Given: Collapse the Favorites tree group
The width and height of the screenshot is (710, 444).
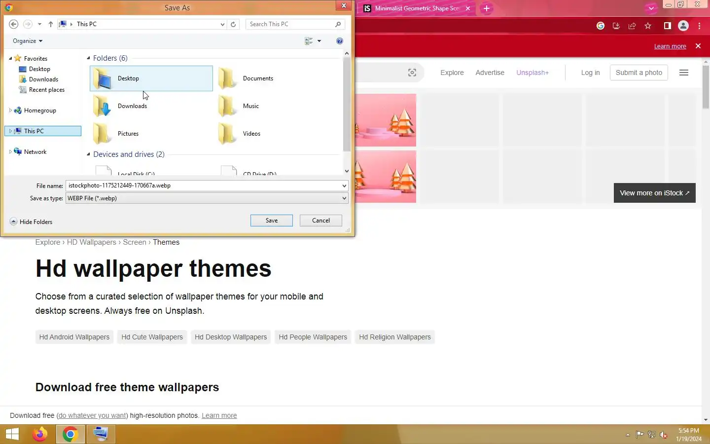Looking at the screenshot, I should click(10, 58).
